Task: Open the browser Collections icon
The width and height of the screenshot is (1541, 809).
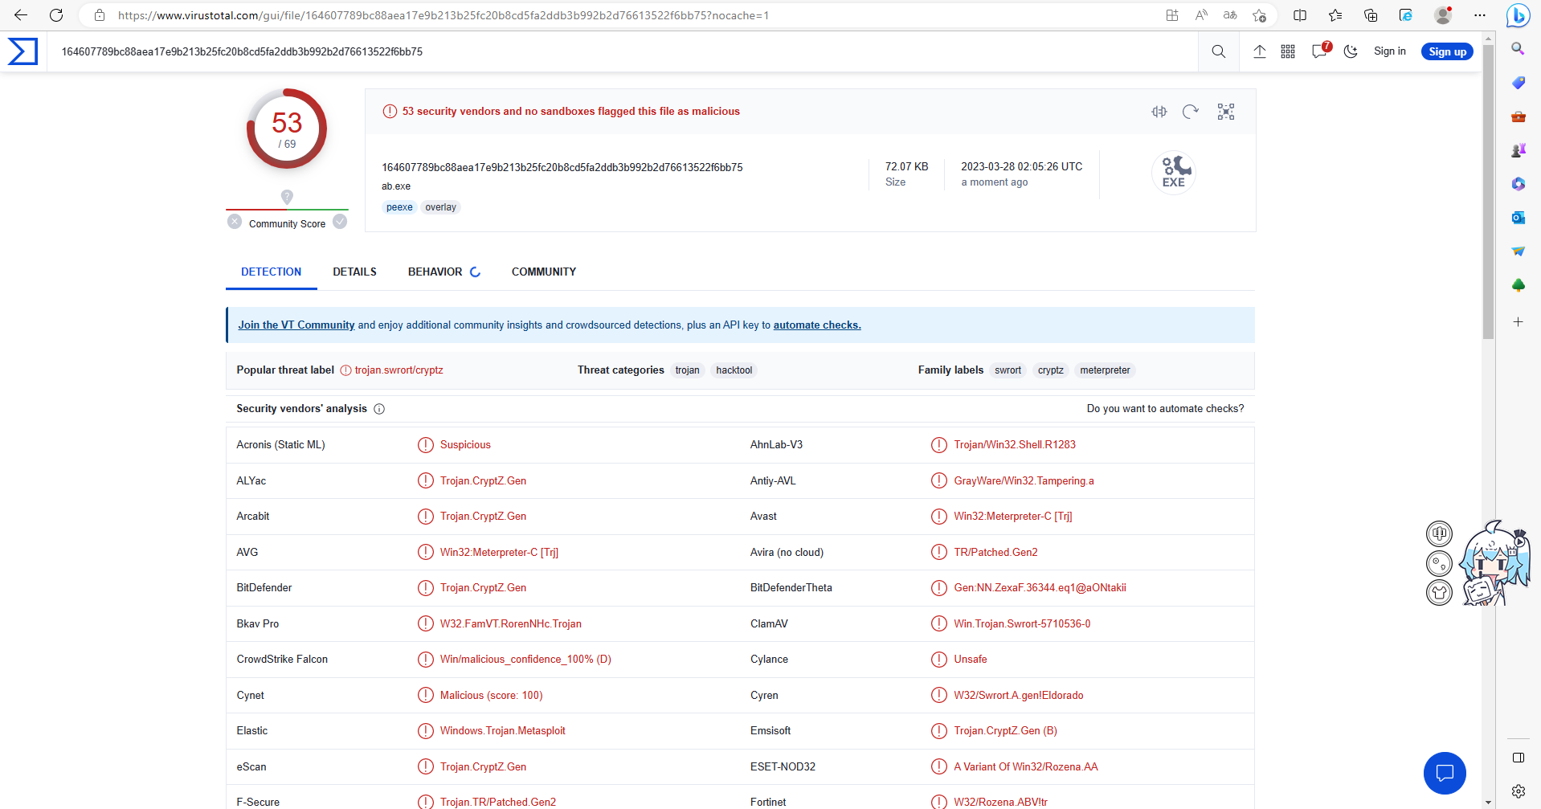Action: click(1371, 15)
